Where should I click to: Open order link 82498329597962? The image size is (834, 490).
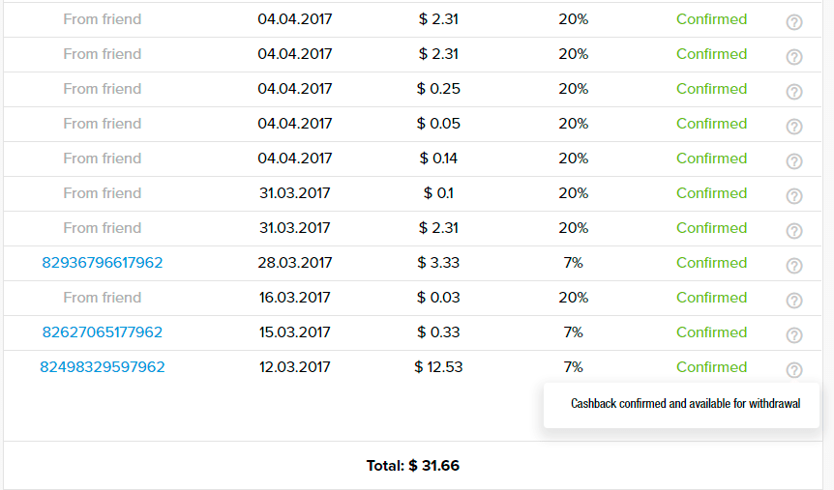[103, 367]
